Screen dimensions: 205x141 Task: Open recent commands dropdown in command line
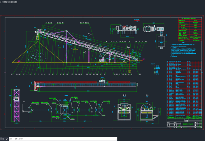(12, 139)
